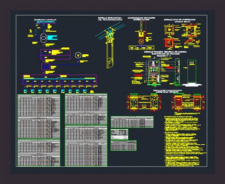Click the 'DETALLE DE CANALIZACION' heading
Image resolution: width=225 pixels, height=184 pixels.
click(x=168, y=90)
